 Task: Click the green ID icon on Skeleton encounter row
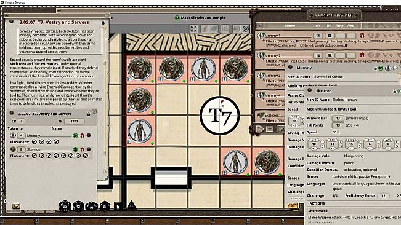75,149
